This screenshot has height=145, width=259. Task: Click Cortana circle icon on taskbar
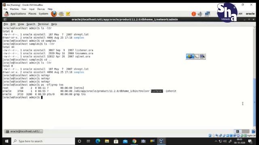pos(79,141)
